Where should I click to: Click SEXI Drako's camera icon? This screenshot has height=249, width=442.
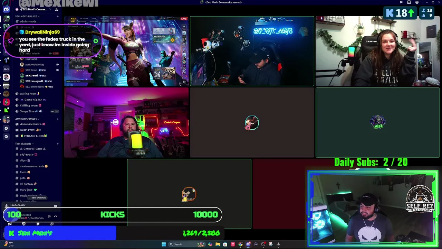coord(57,70)
